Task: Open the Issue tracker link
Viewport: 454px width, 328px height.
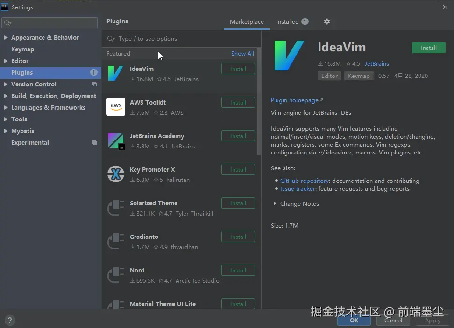Action: click(298, 189)
